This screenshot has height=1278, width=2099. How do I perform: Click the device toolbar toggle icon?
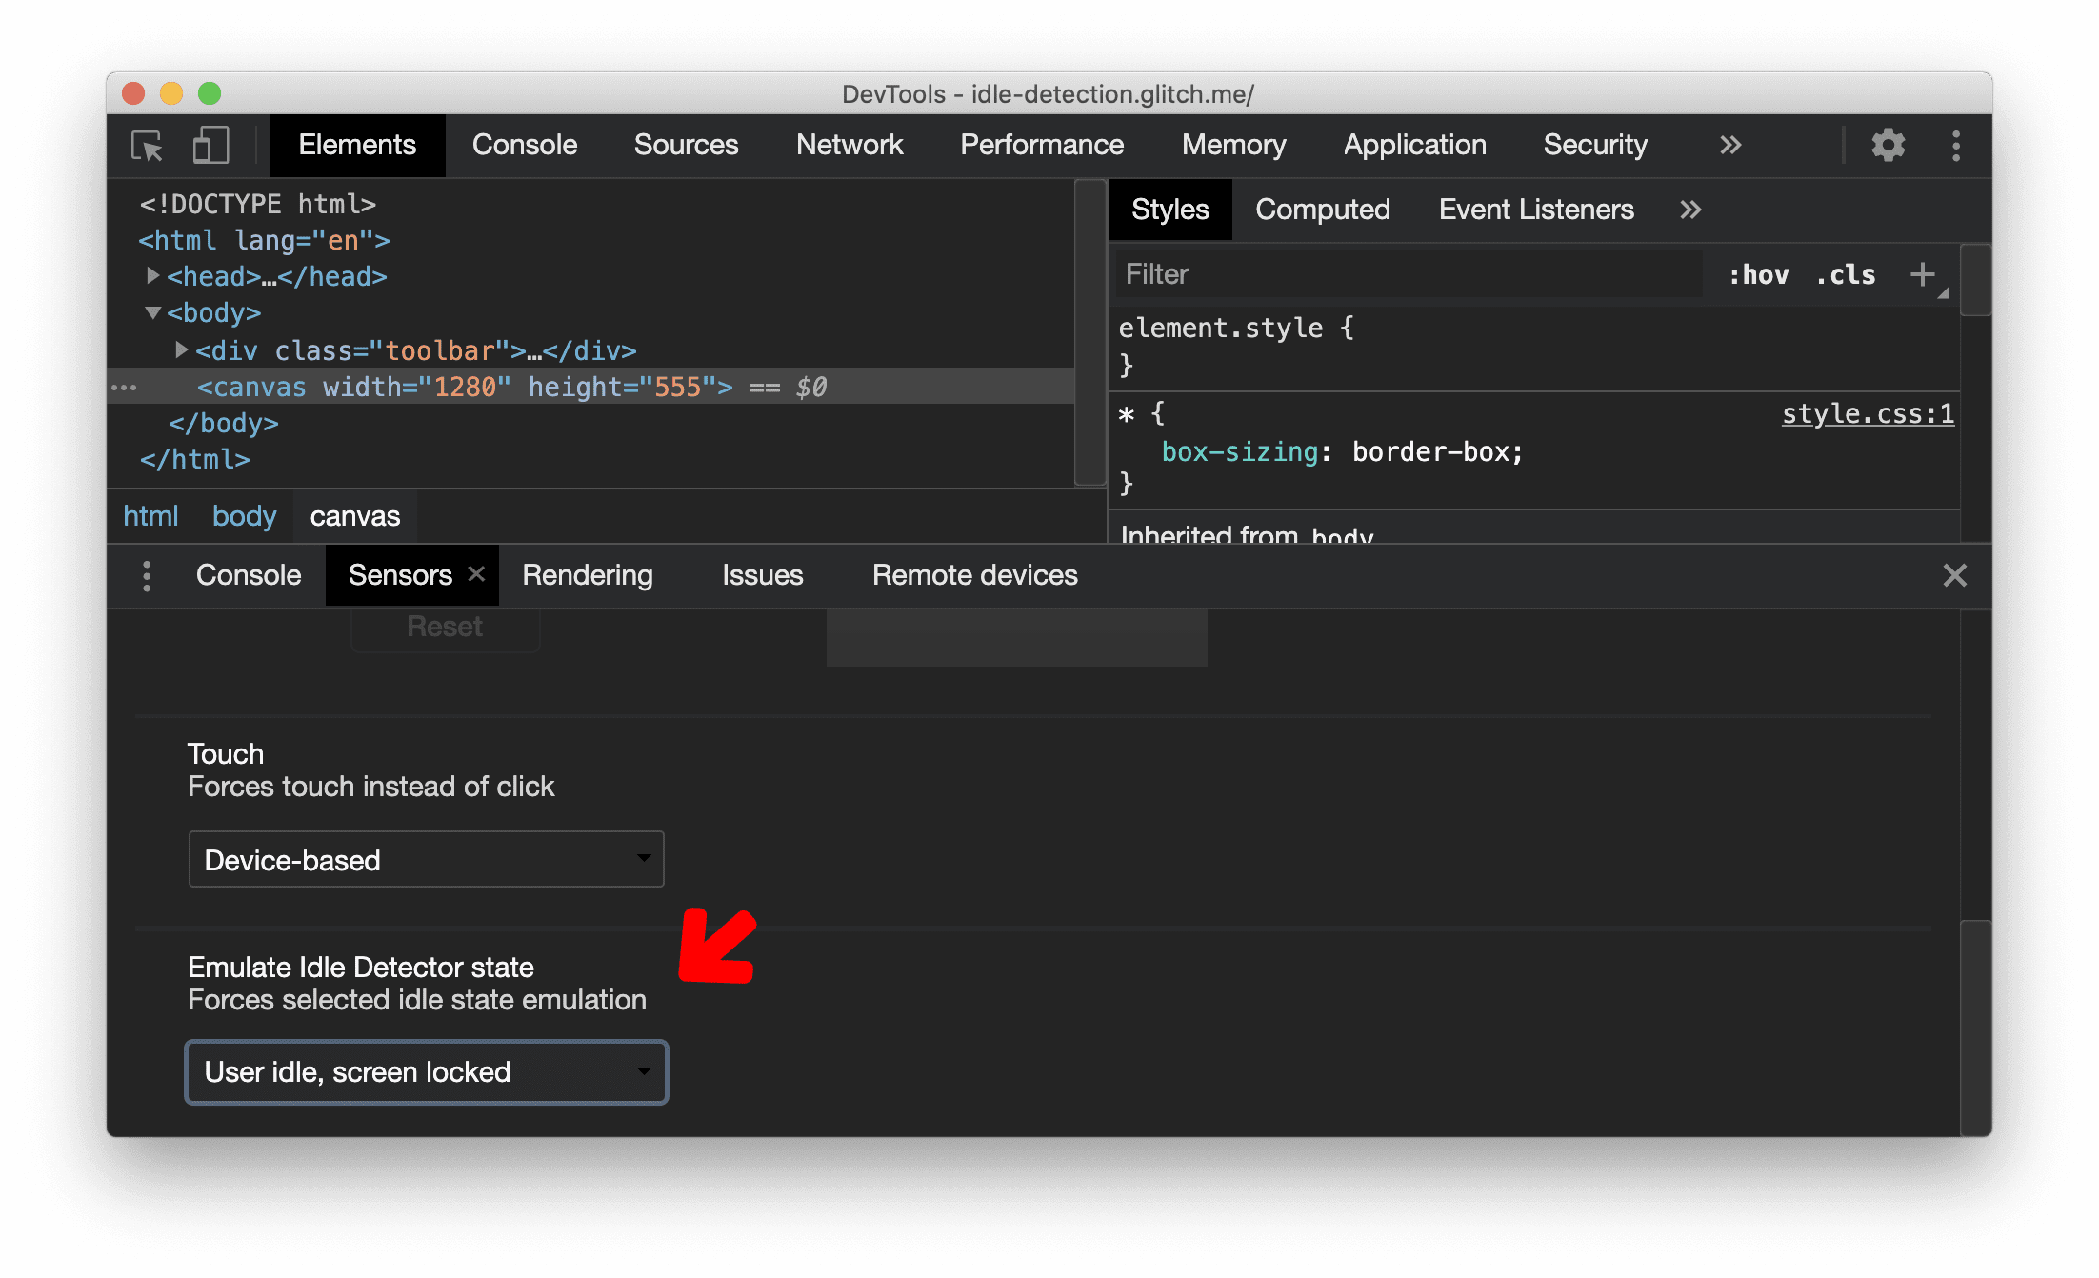(210, 146)
